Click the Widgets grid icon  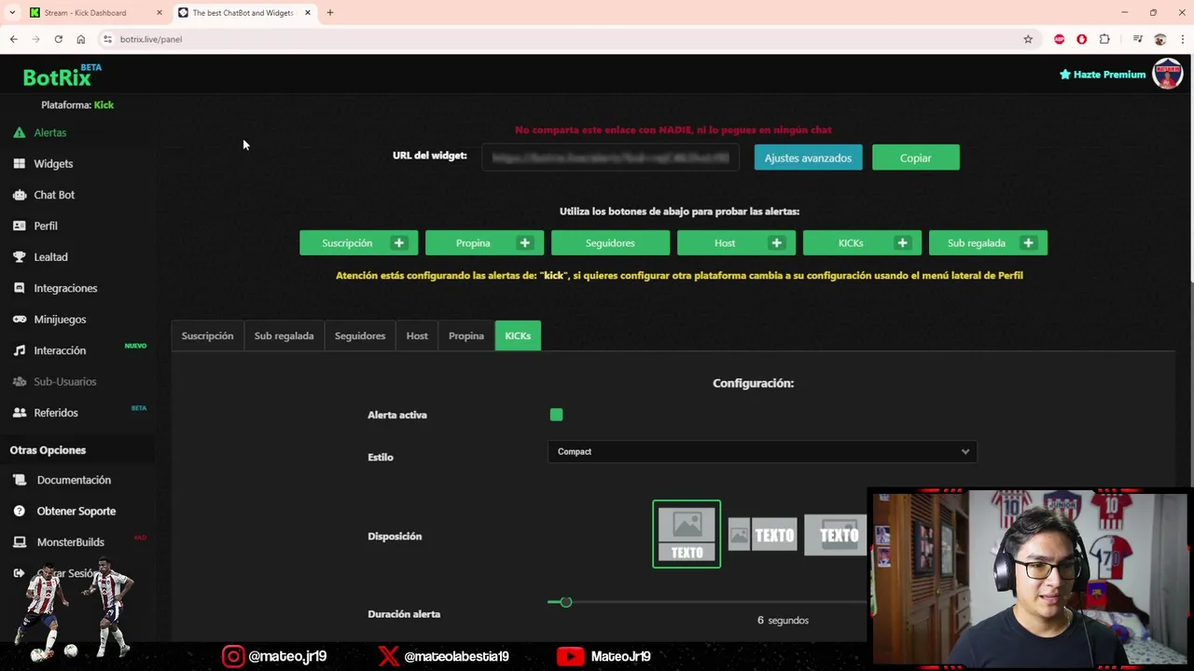tap(19, 163)
